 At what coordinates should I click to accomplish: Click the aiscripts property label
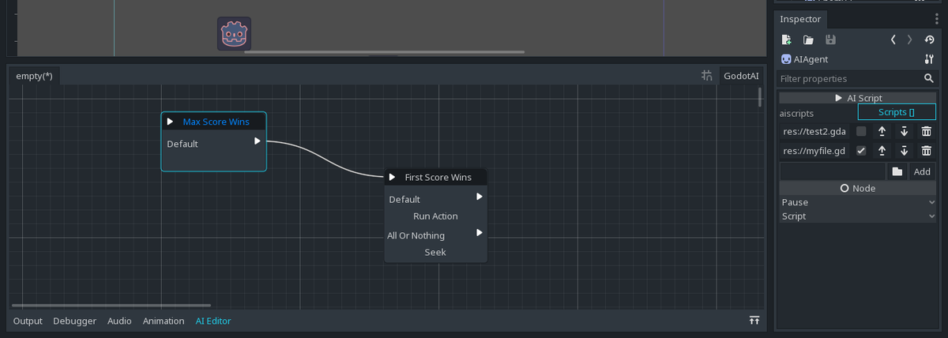pos(796,113)
